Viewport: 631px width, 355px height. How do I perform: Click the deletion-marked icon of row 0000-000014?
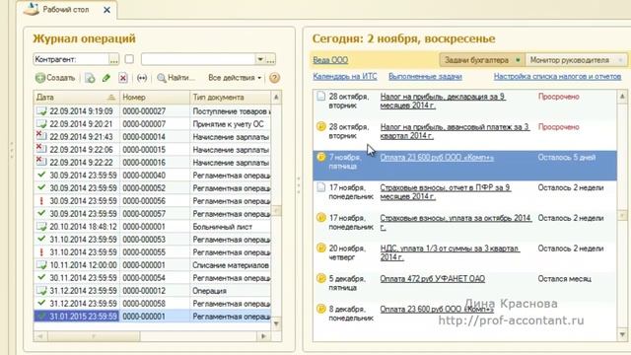click(x=41, y=136)
